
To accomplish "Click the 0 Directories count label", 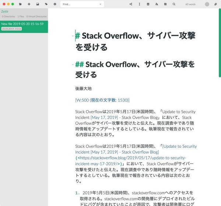I will (8, 17).
